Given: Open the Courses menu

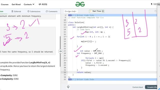Looking at the screenshot, I should click(5, 4).
